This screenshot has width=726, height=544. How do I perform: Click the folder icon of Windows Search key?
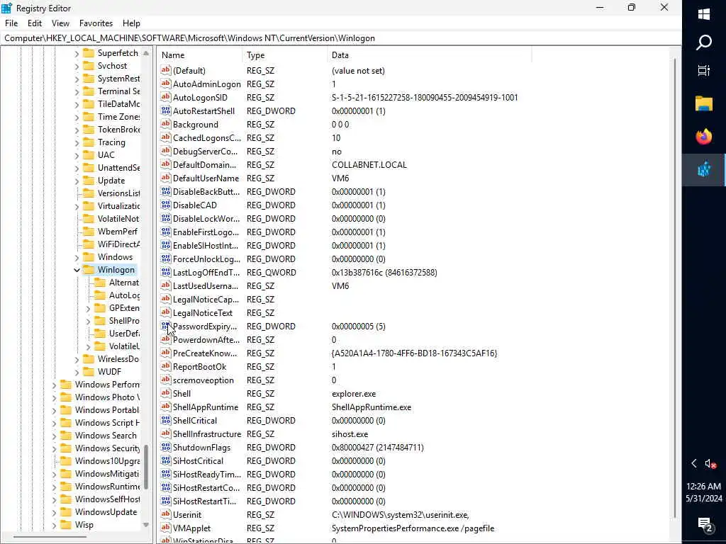(66, 436)
